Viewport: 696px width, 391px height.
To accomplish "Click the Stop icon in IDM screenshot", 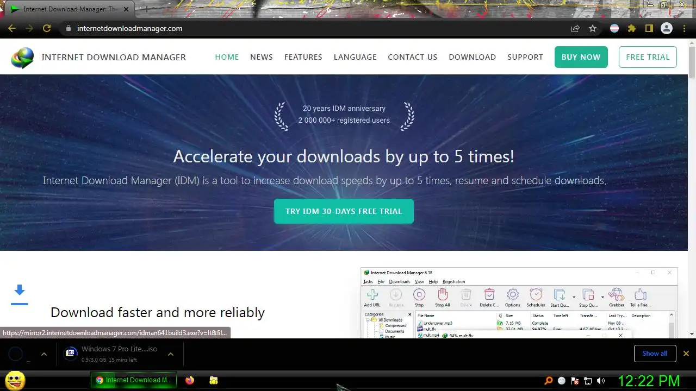I will point(419,294).
